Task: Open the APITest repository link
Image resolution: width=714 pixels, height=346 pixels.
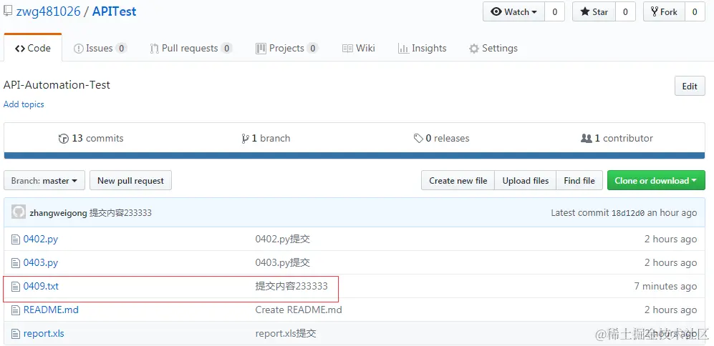Action: tap(115, 11)
